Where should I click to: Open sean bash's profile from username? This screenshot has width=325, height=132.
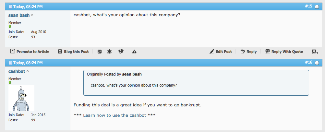19,15
